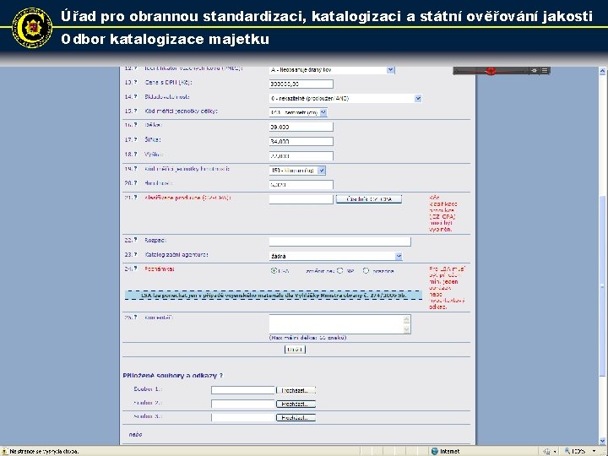Click help mark for field 16 Délka
This screenshot has height=456, width=608.
(x=136, y=125)
